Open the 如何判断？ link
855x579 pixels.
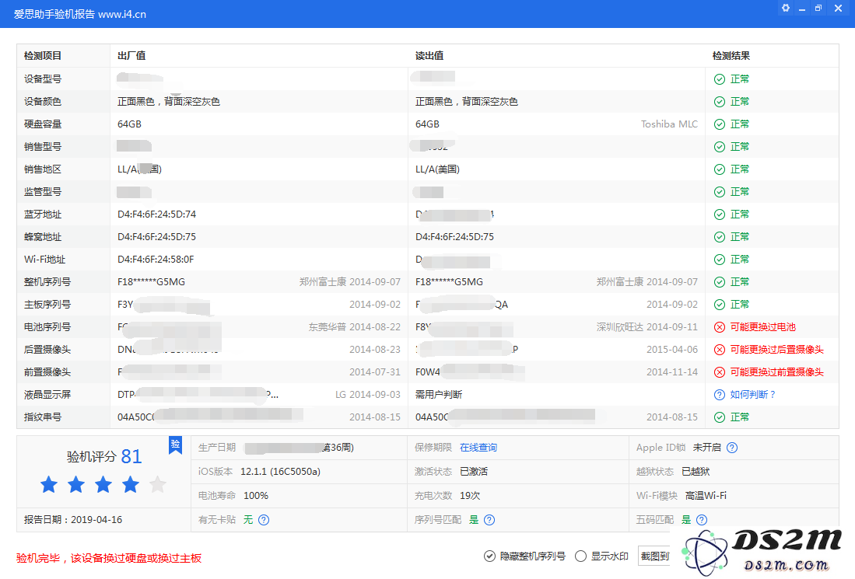pos(752,395)
